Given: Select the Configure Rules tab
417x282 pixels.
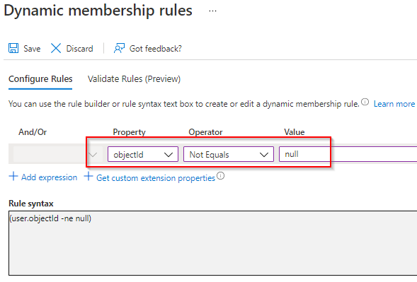Looking at the screenshot, I should pyautogui.click(x=40, y=79).
